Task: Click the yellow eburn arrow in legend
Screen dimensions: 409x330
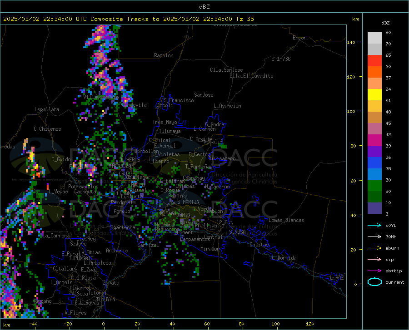Action: [x=374, y=248]
